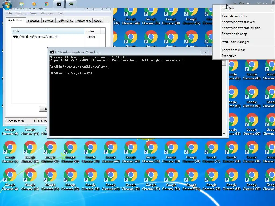This screenshot has height=206, width=275.
Task: Switch to Task Manager taskbar button
Action: pos(71,4)
